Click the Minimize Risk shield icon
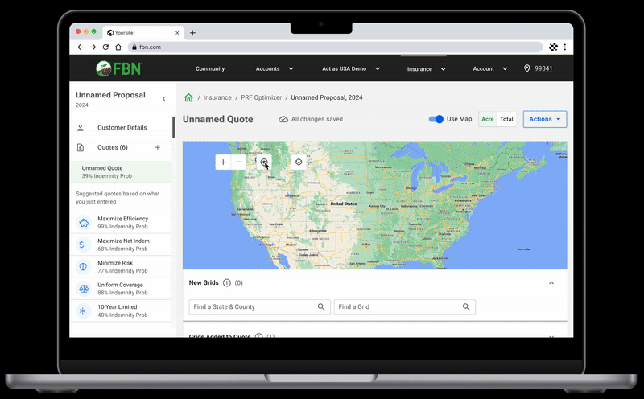644x399 pixels. click(84, 267)
